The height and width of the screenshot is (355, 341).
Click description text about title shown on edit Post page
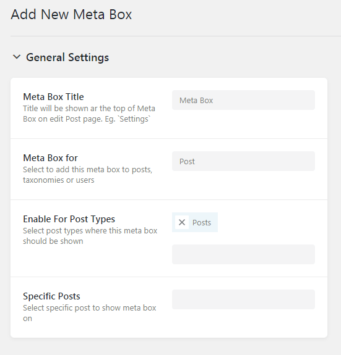coord(89,114)
